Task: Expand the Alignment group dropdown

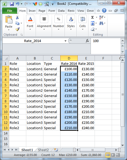Action: click(44, 29)
